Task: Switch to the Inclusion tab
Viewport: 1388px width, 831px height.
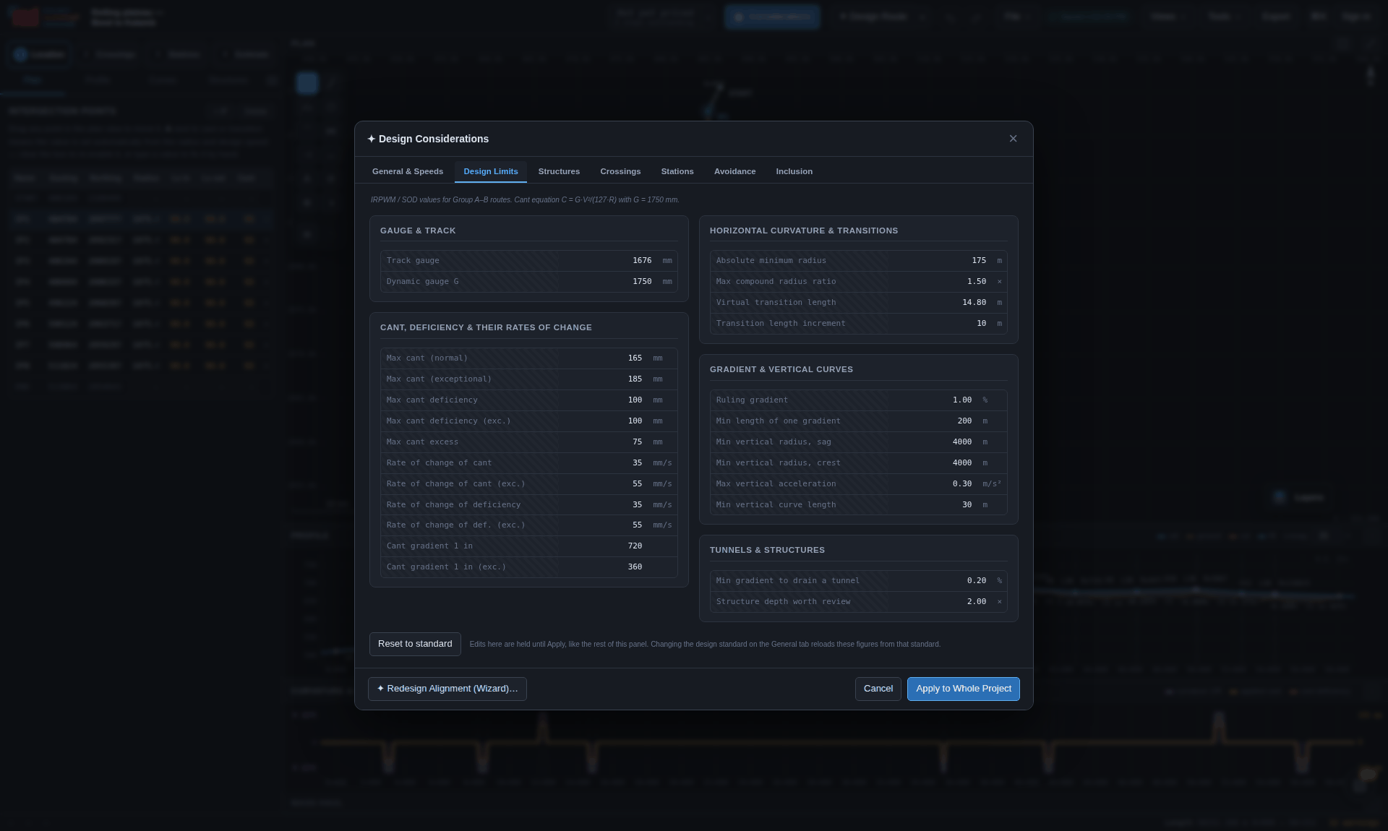Action: coord(794,172)
